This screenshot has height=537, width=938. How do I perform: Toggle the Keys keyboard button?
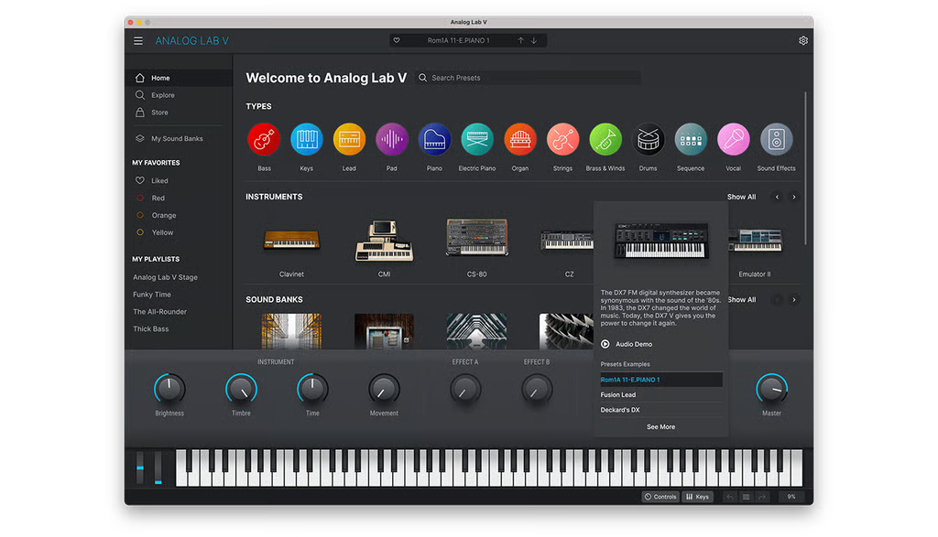(697, 497)
